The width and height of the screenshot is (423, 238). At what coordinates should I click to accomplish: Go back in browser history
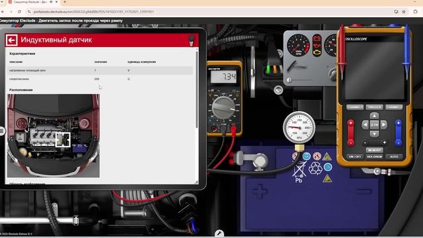[3, 12]
